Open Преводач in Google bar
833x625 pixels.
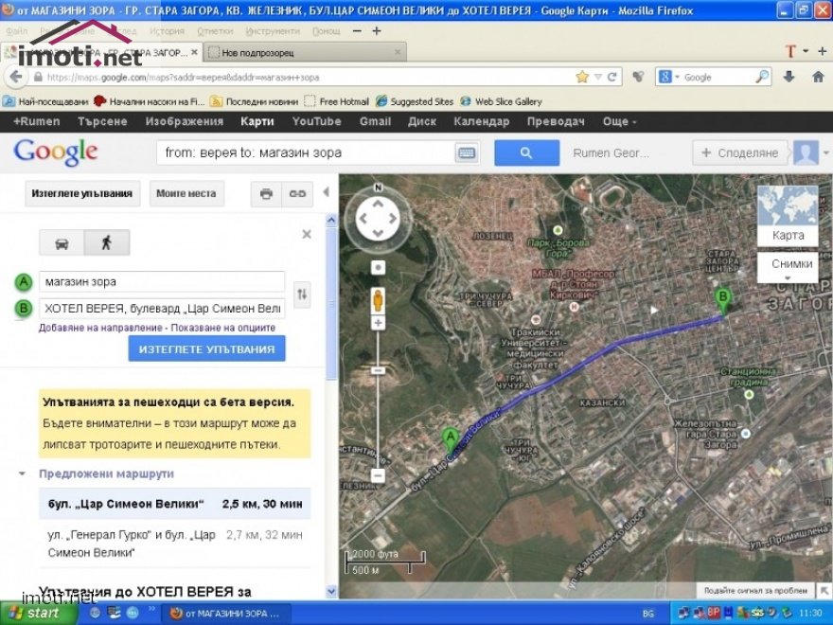tap(556, 122)
